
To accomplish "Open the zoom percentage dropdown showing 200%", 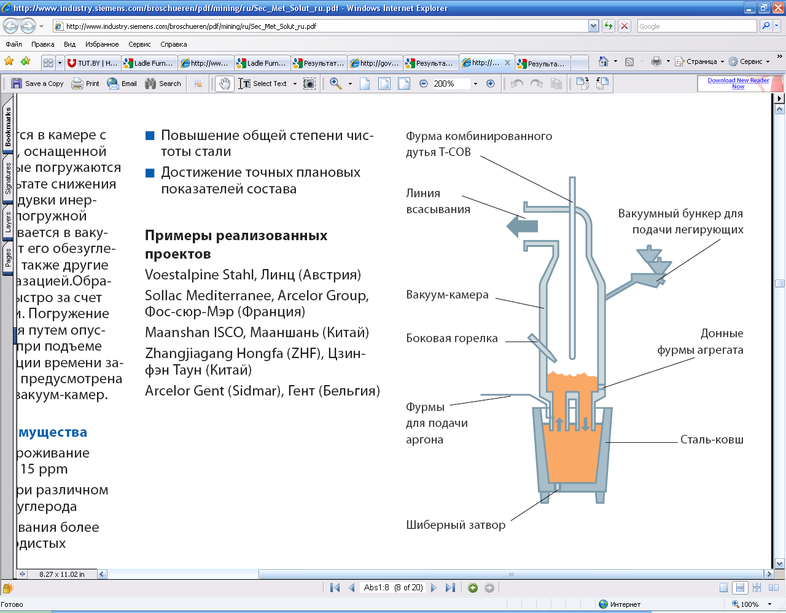I will (x=475, y=84).
